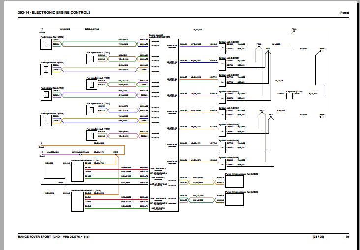
Task: Select the ignition coil box marked 3a
Action: 222,82
